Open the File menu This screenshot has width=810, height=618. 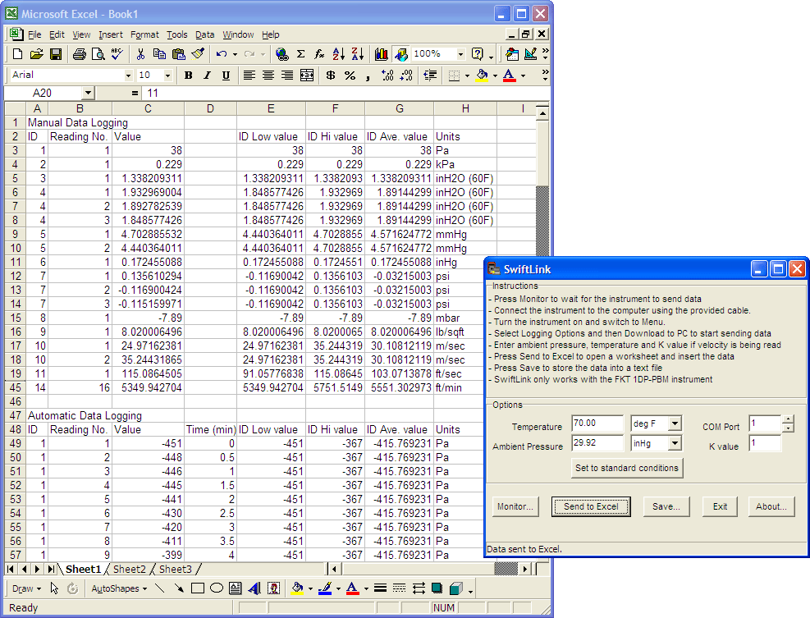tap(34, 34)
